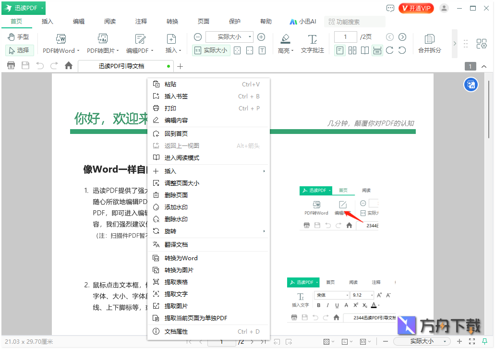Select 翻译文档 in context menu
This screenshot has width=495, height=349.
(x=208, y=244)
